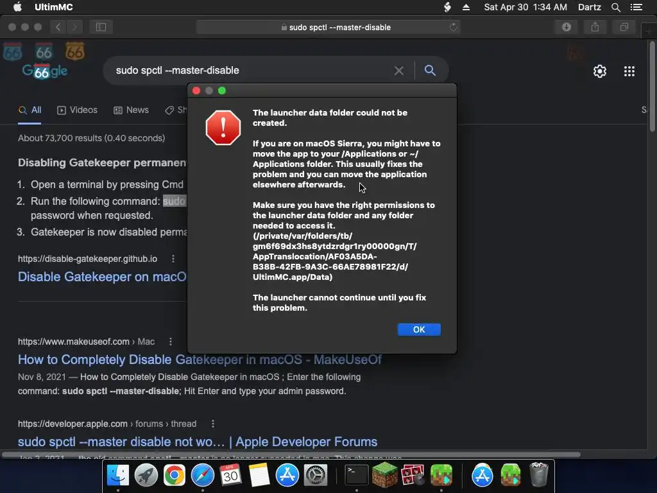
Task: Click the vertical page scrollbar
Action: coord(653,87)
